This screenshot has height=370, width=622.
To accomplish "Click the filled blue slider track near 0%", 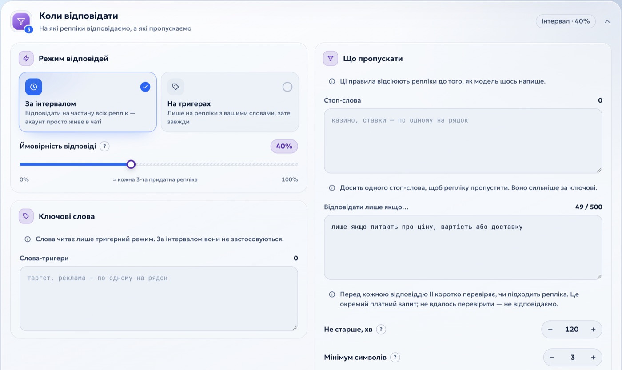I will (73, 164).
